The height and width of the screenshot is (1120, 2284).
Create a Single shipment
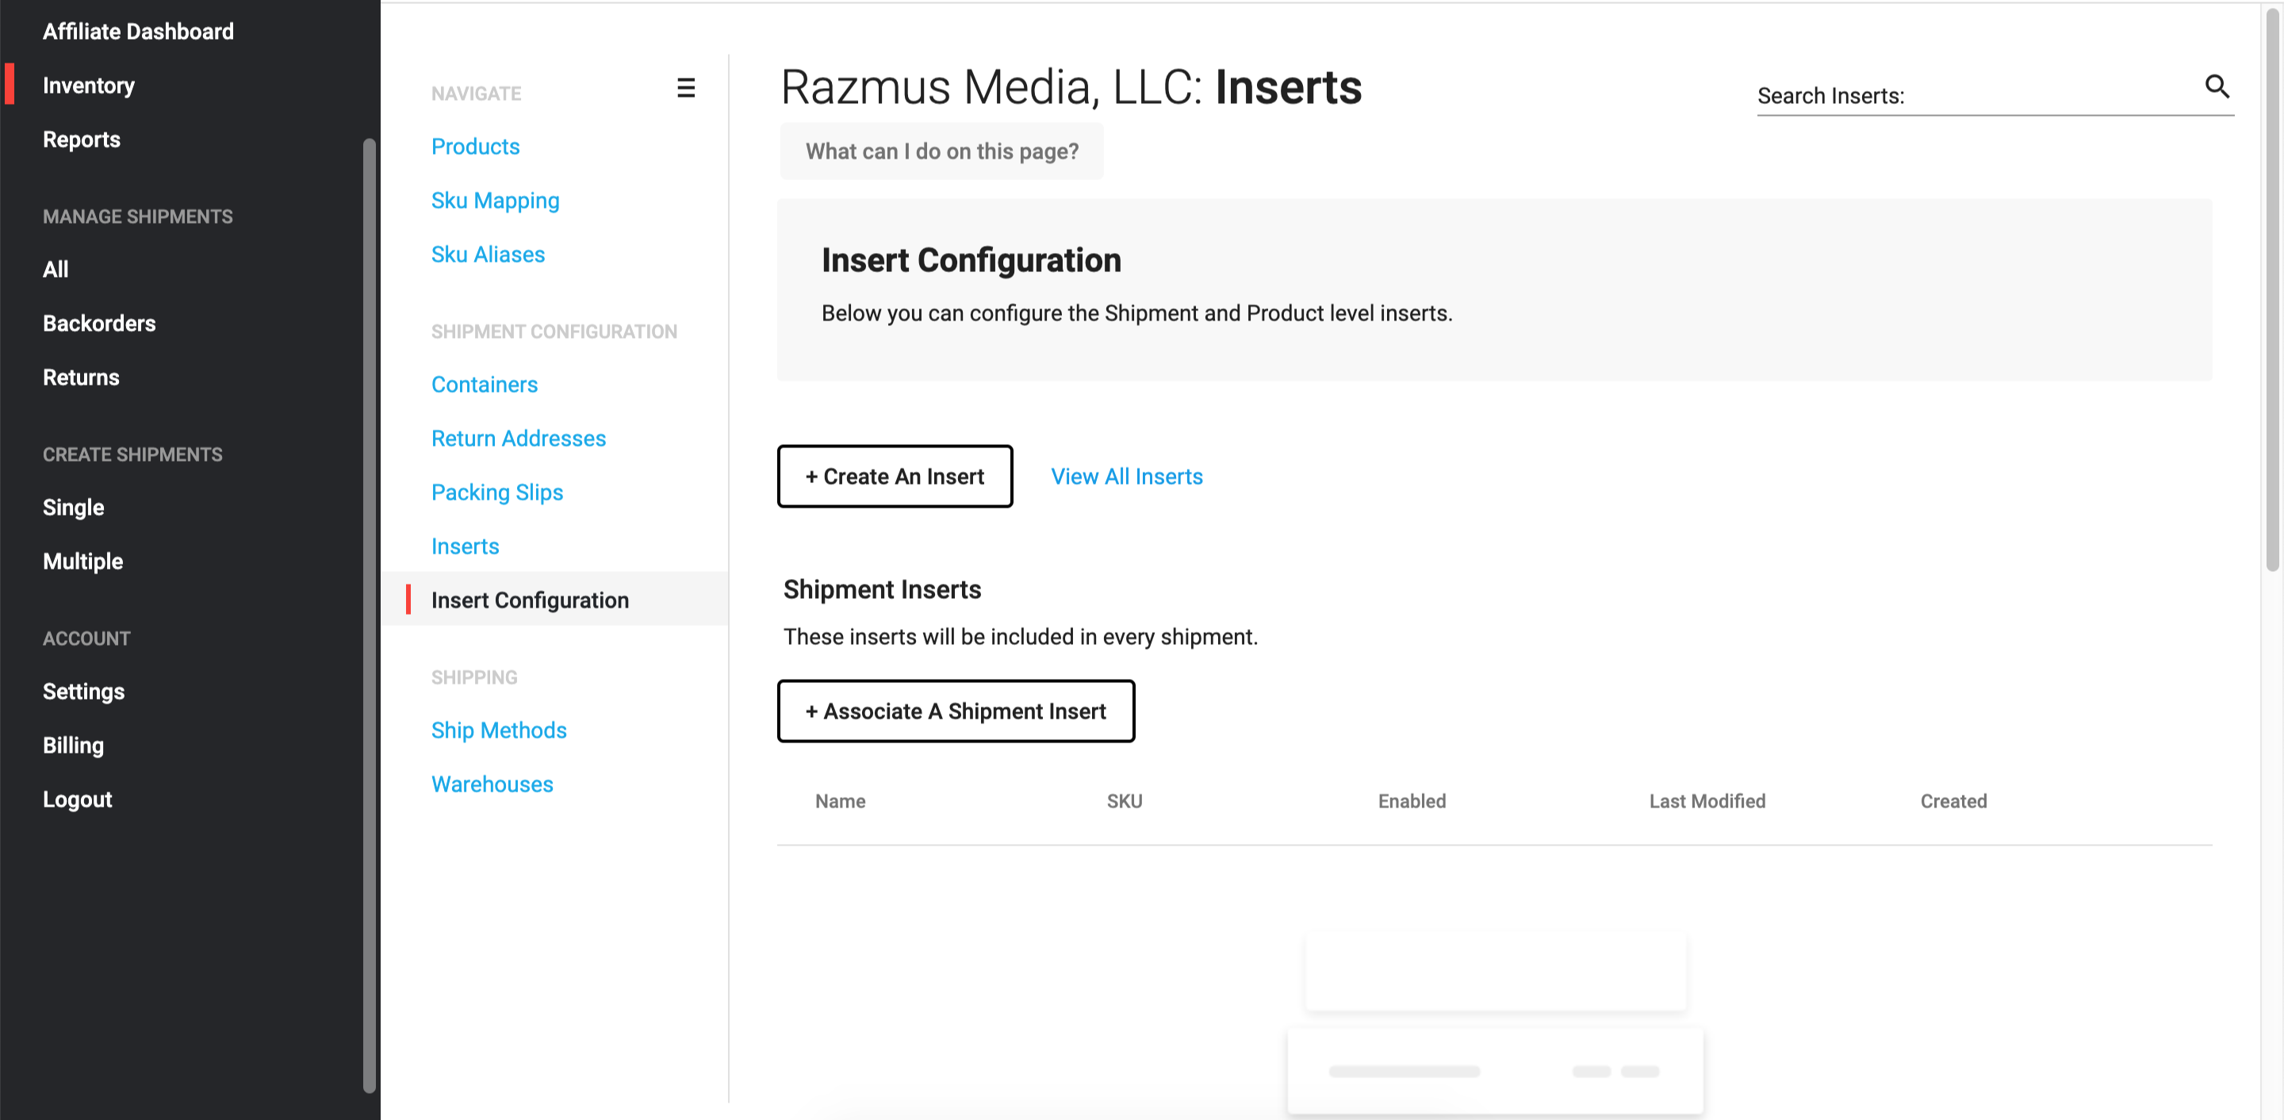74,508
